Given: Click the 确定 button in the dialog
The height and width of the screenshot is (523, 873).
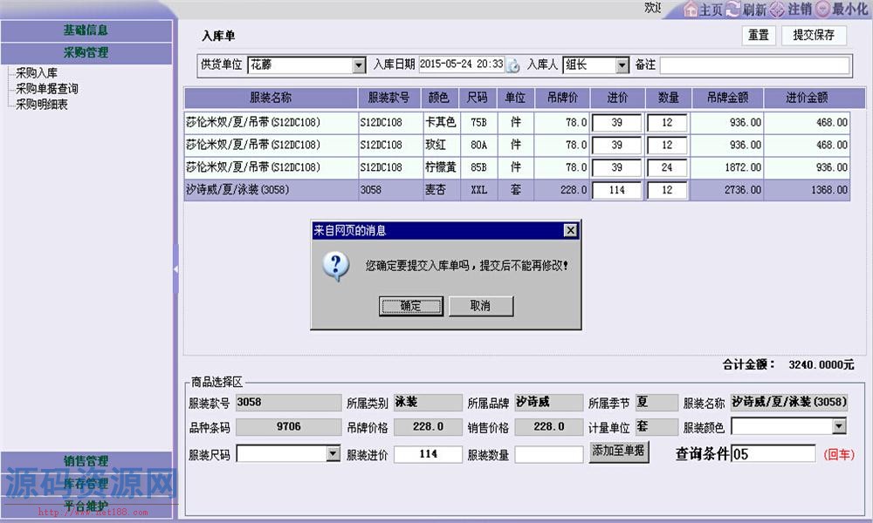Looking at the screenshot, I should point(410,306).
